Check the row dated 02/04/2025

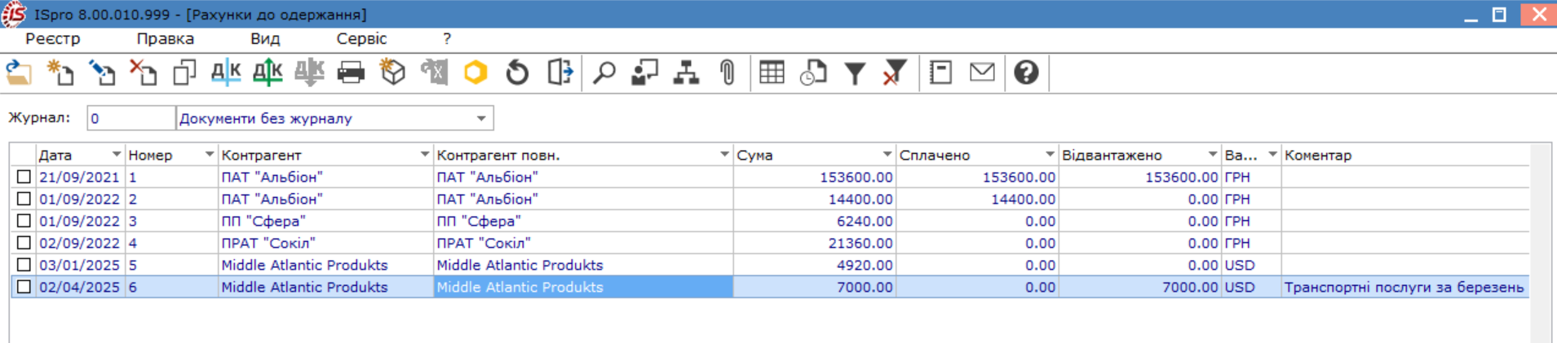coord(24,287)
